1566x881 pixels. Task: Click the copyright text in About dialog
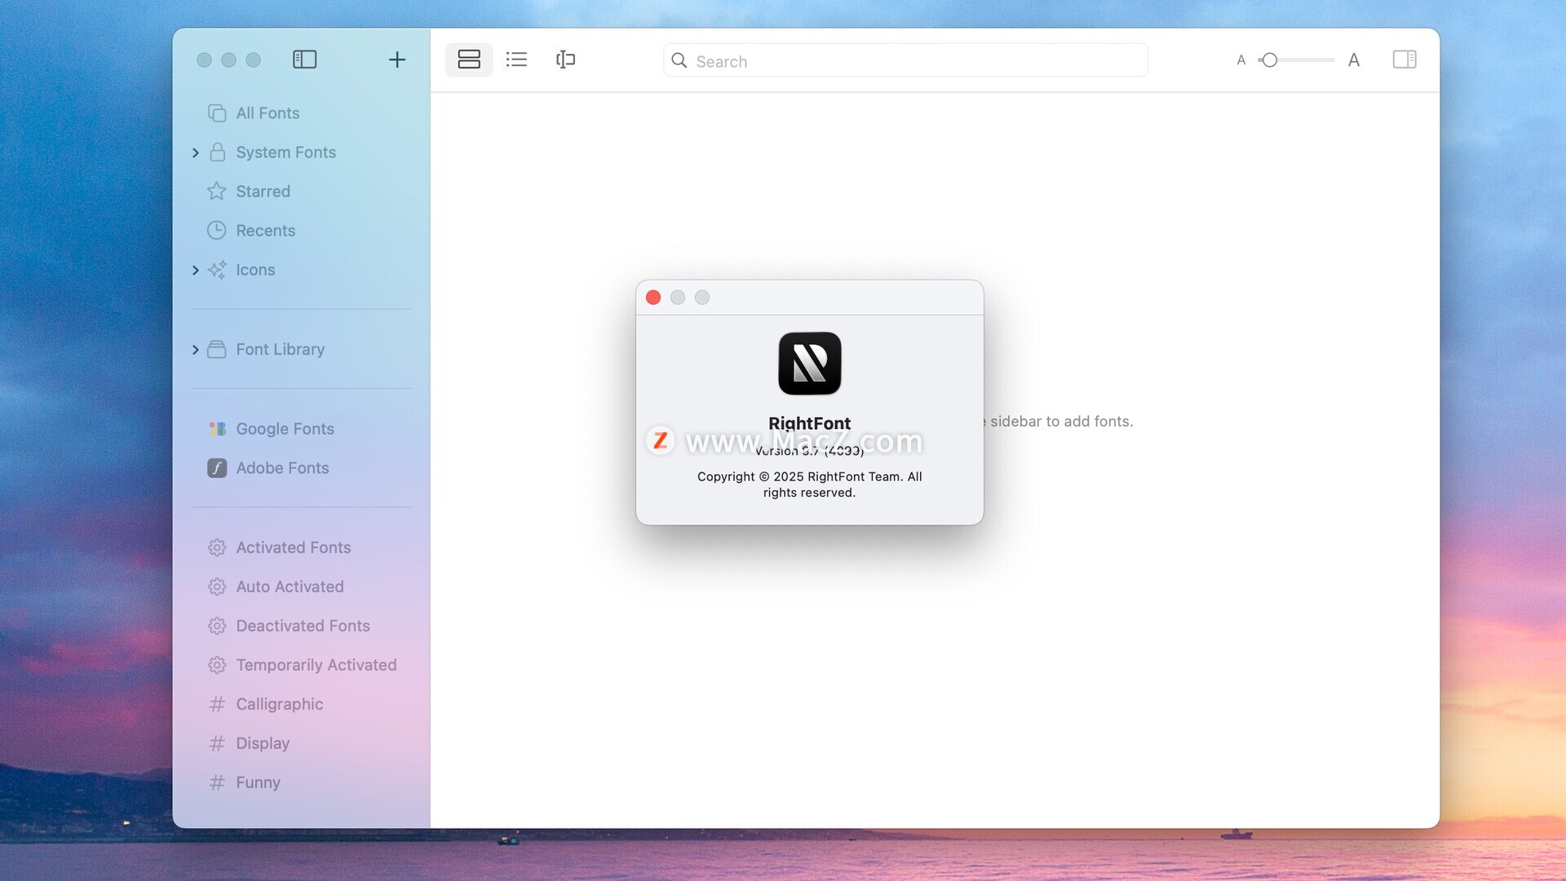[810, 485]
